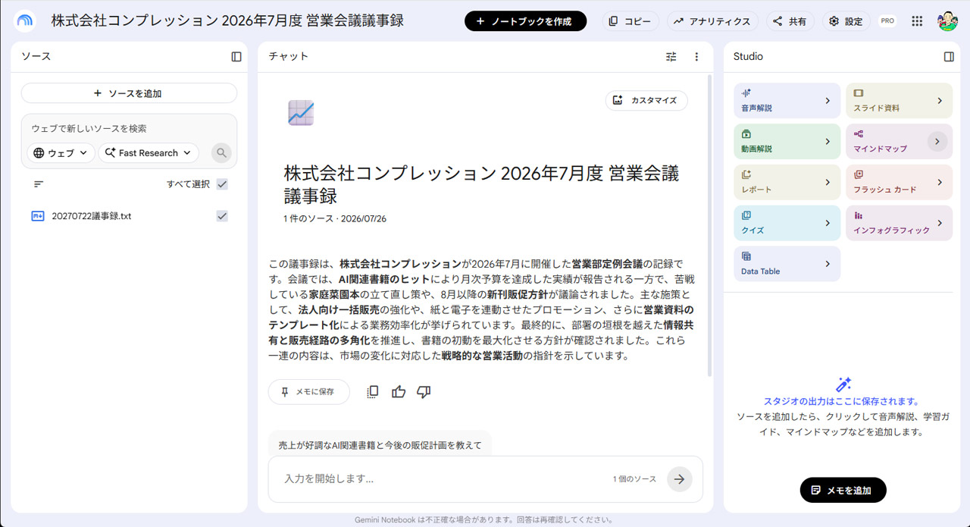Collapse the Studio panel icon
The height and width of the screenshot is (527, 970).
[949, 57]
